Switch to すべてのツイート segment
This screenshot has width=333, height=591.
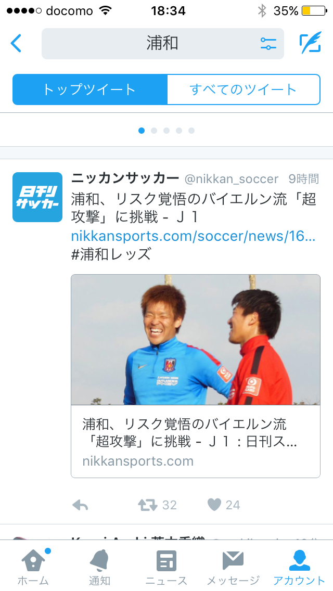click(244, 89)
